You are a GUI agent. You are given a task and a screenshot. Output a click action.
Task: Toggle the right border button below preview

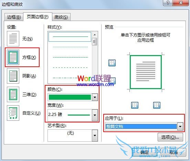157,105
